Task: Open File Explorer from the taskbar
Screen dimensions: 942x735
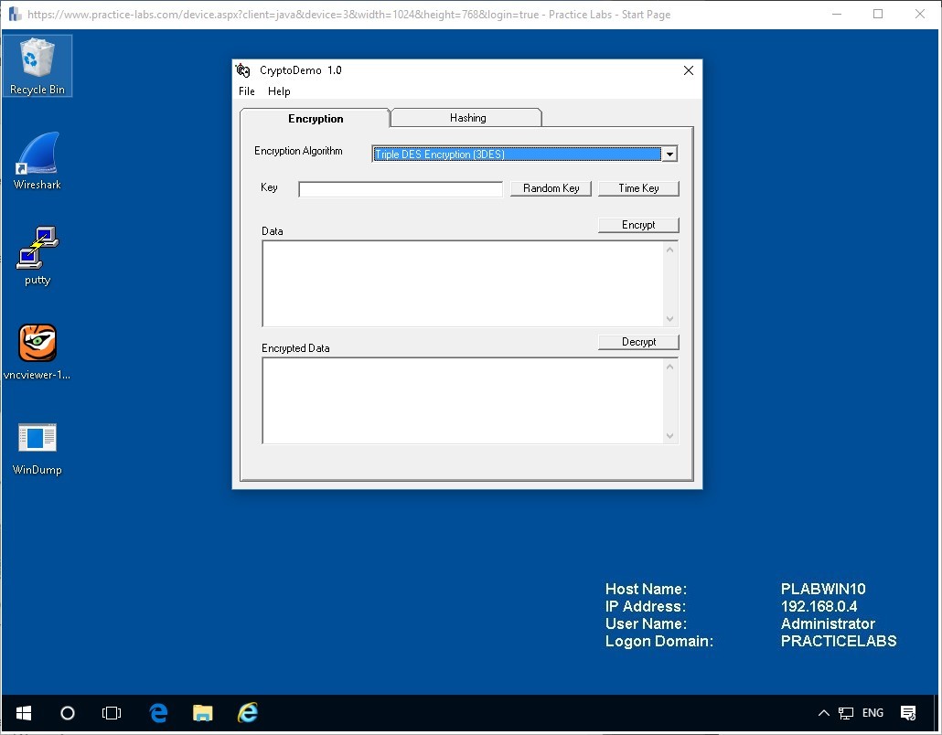Action: click(202, 712)
